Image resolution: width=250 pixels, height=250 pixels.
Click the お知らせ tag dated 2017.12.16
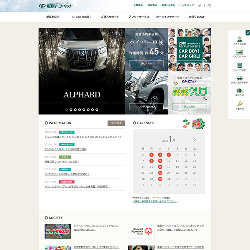coord(65,170)
